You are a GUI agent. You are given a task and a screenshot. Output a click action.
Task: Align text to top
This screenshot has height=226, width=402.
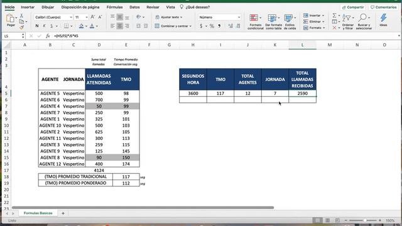click(112, 17)
